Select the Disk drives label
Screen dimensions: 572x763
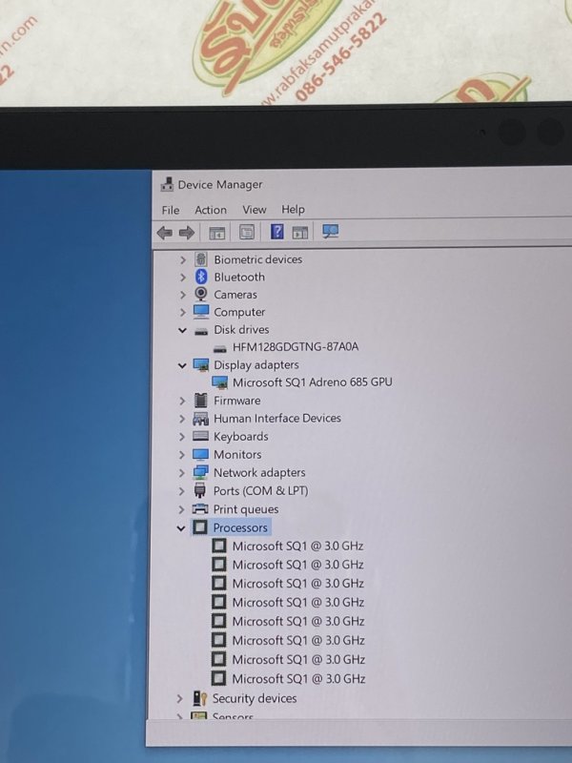(x=241, y=329)
